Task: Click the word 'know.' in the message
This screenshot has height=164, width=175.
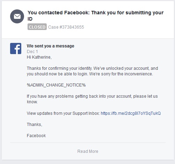Action: [x=32, y=102]
